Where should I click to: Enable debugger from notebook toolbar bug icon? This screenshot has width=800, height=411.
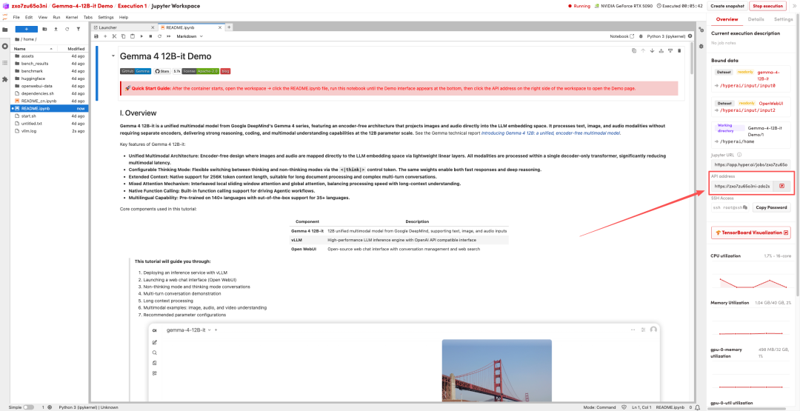(641, 36)
